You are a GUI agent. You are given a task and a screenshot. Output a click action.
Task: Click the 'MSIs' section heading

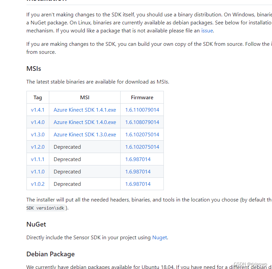[33, 69]
